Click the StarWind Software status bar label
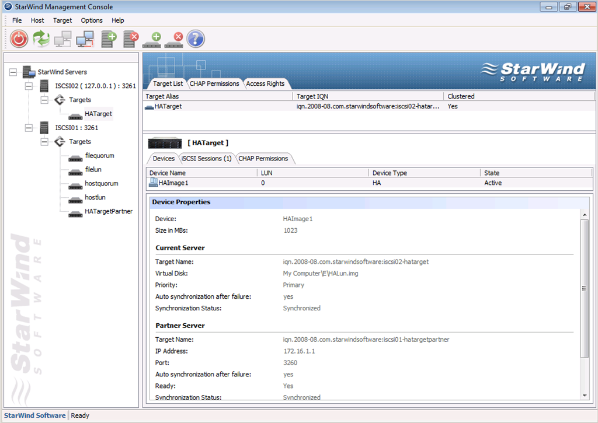The width and height of the screenshot is (598, 423). pyautogui.click(x=34, y=415)
